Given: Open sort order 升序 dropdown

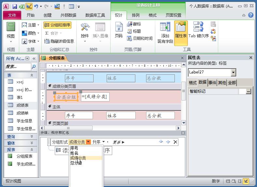Looking at the screenshot, I should tap(103, 142).
